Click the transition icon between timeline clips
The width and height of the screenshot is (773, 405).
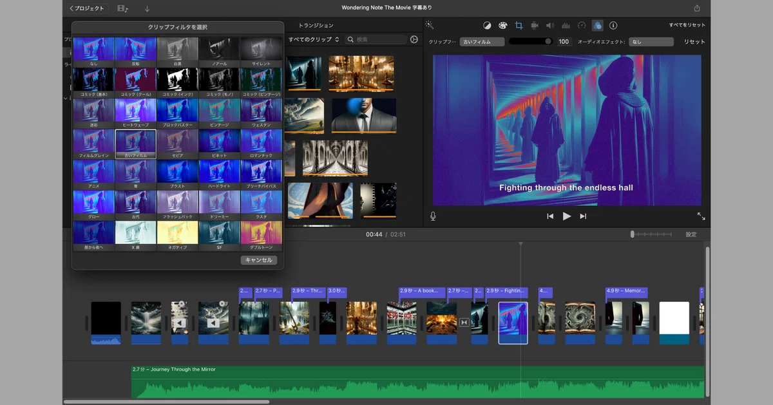[x=464, y=322]
